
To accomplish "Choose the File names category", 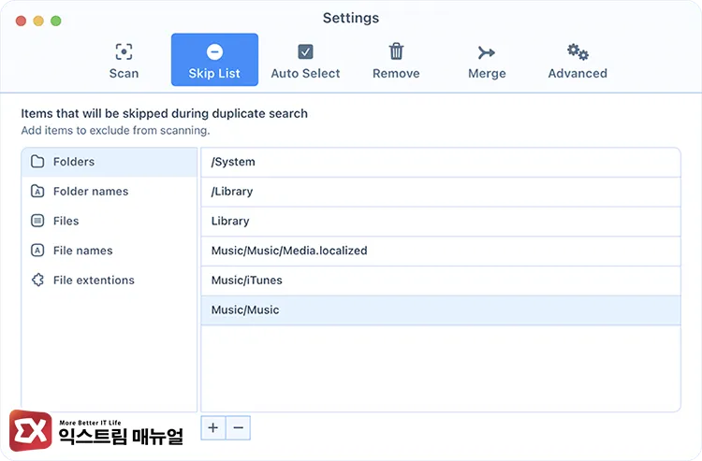I will 110,251.
